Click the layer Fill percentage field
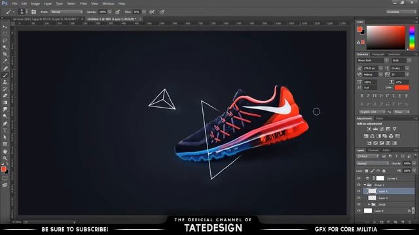The width and height of the screenshot is (419, 235). [x=407, y=171]
